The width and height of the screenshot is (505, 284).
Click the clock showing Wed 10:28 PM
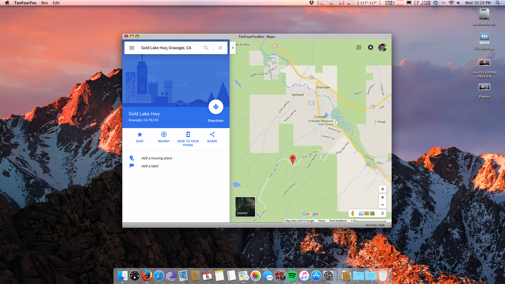pos(477,3)
